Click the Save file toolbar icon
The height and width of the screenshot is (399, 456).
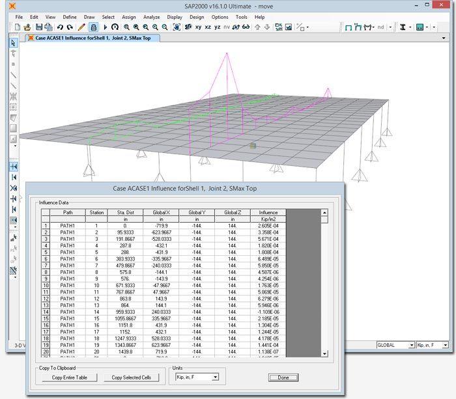click(38, 27)
